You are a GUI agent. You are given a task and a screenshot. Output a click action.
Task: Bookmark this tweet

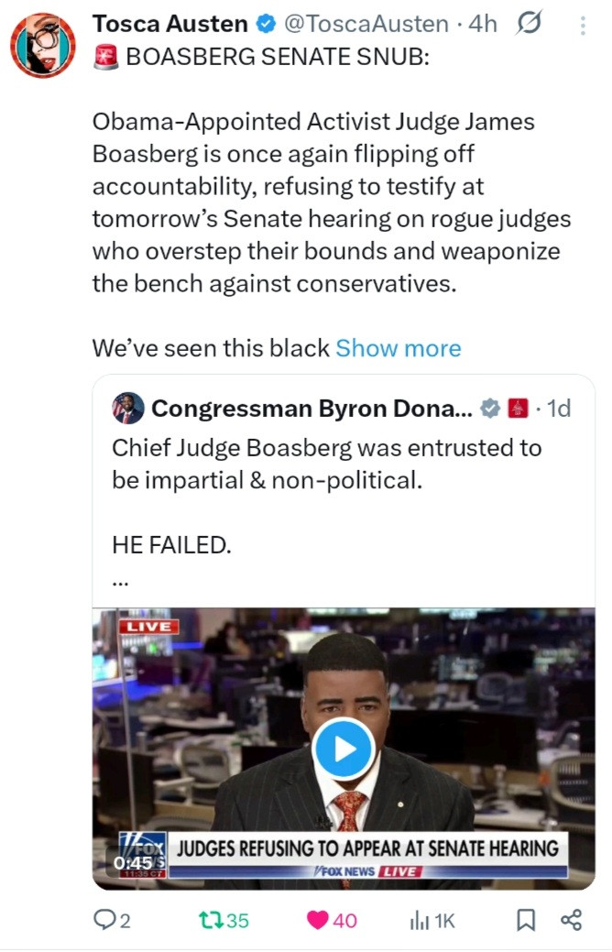tap(526, 920)
